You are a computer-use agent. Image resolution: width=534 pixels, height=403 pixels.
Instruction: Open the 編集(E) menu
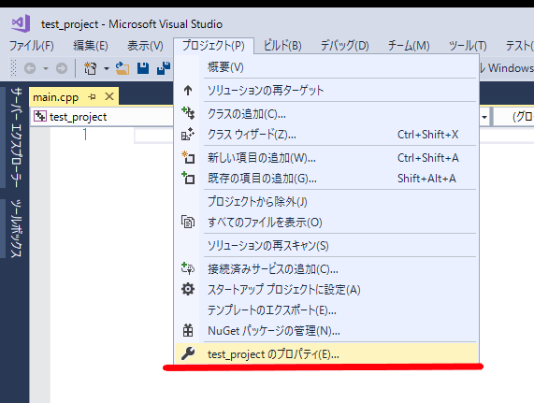tap(91, 45)
